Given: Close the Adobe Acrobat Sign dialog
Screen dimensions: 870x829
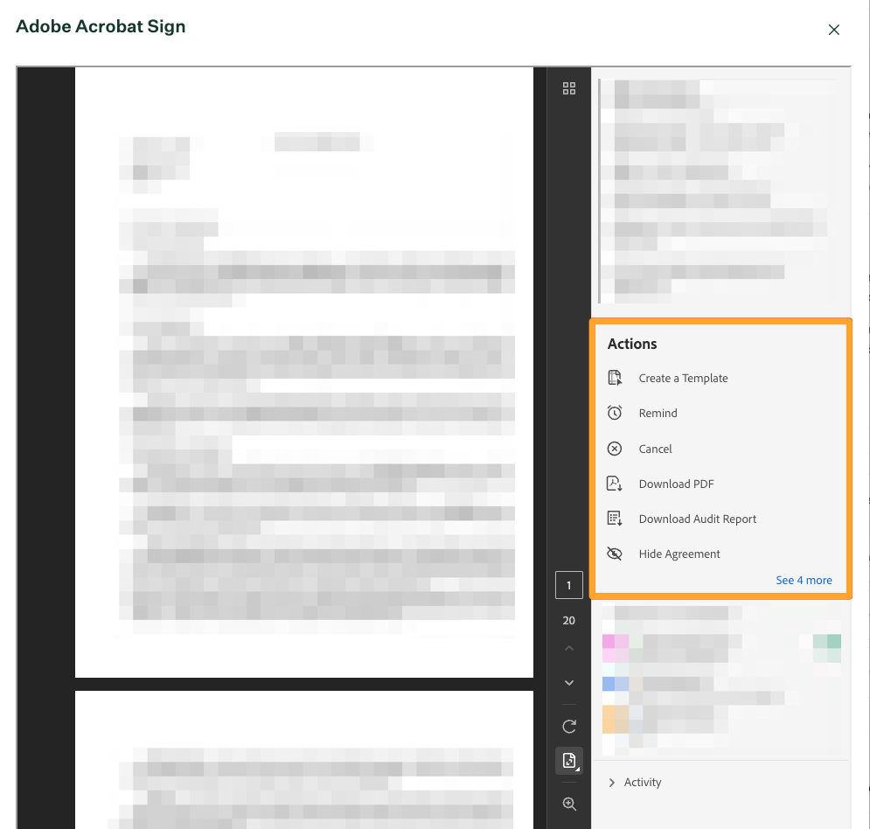Looking at the screenshot, I should 833,30.
